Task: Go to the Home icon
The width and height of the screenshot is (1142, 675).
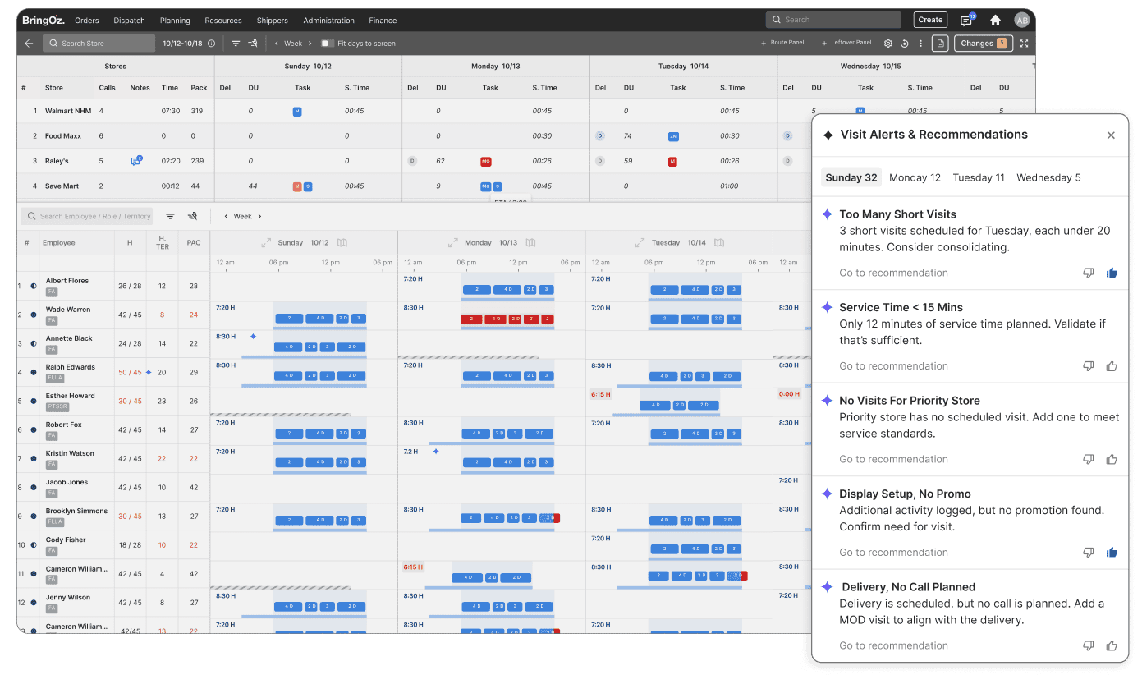Action: 995,20
